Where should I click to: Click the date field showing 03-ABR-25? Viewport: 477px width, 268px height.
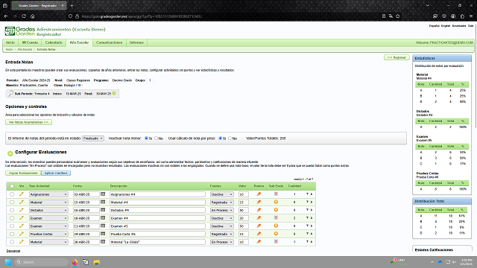pos(86,194)
